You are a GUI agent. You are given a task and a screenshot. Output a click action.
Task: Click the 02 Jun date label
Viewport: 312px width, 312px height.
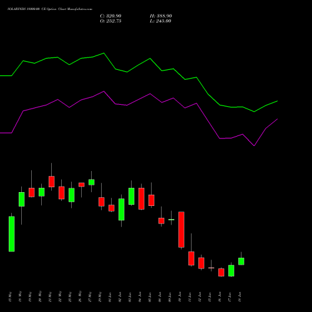(120, 297)
